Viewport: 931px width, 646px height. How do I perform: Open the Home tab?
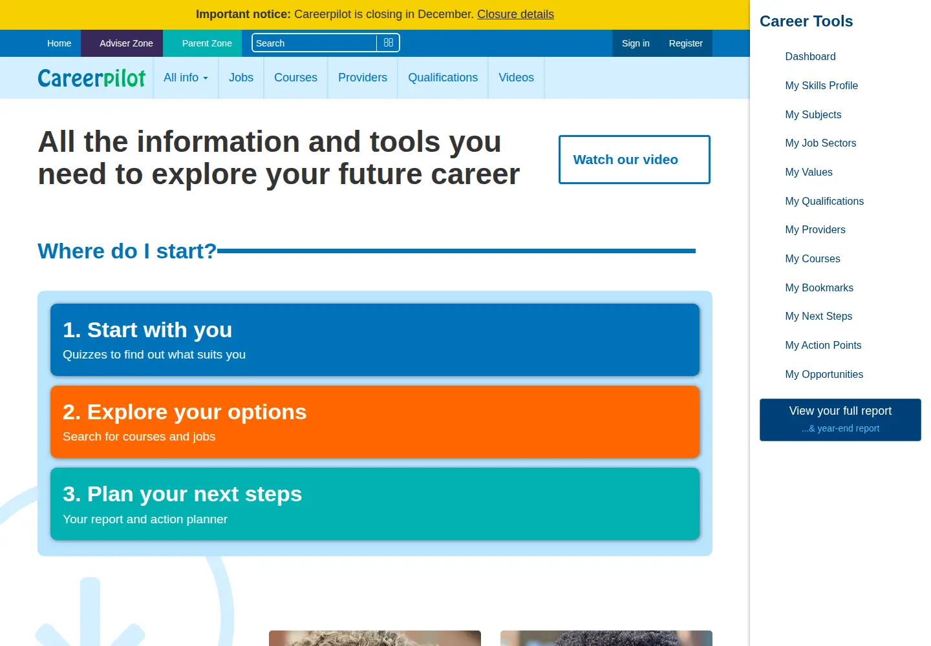59,43
